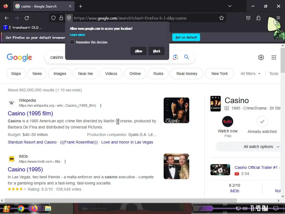Reload the page with the refresh icon
285x214 pixels.
click(27, 18)
